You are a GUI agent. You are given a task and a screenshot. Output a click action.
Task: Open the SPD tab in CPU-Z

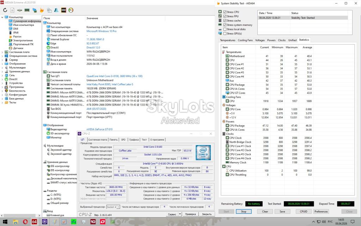tap(123, 140)
